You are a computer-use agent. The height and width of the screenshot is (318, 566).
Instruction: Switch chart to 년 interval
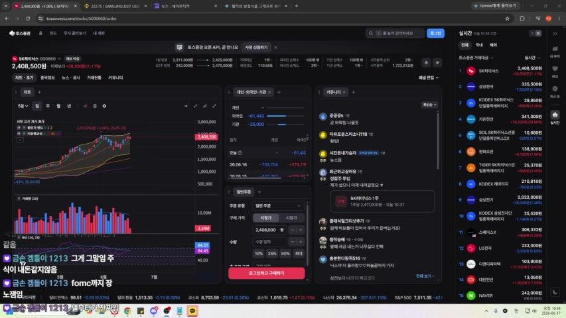click(69, 106)
